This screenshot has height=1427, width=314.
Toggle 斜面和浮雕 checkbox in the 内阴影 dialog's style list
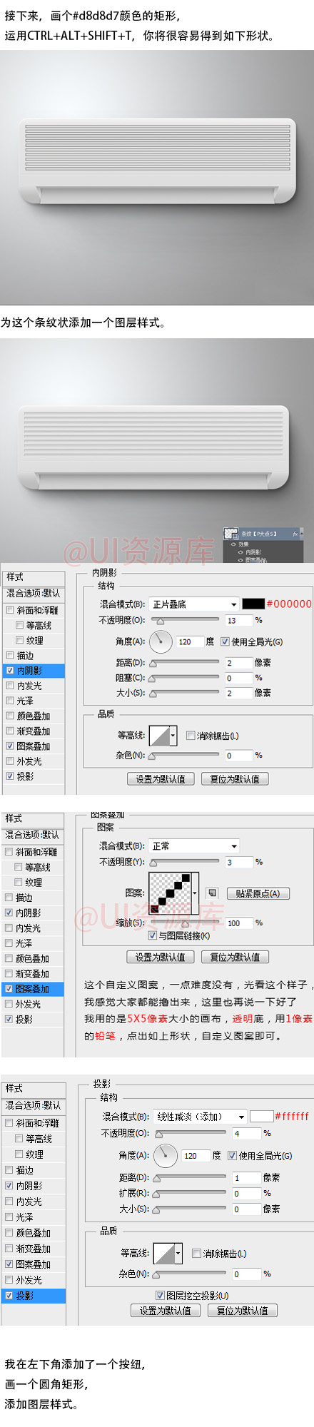[x=10, y=611]
